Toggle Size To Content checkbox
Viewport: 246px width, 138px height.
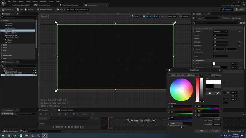click(214, 53)
